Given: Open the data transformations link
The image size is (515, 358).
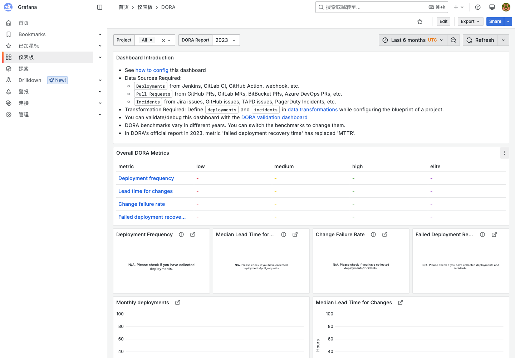Looking at the screenshot, I should click(313, 110).
